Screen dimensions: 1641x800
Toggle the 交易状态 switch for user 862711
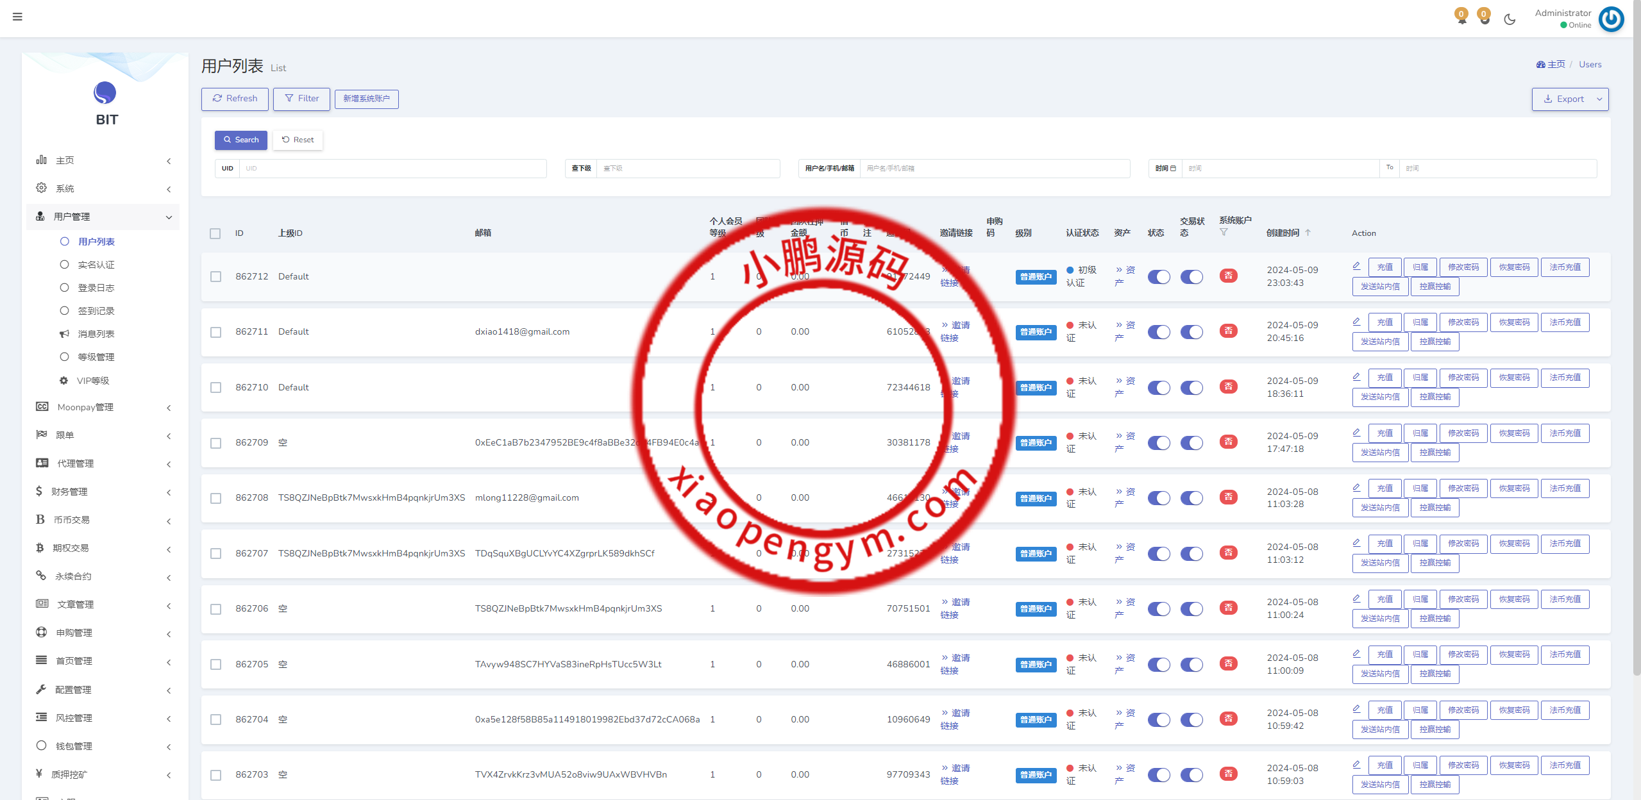coord(1191,331)
